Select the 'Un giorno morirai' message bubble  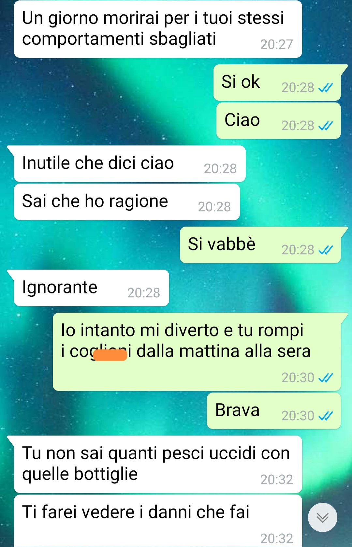158,29
